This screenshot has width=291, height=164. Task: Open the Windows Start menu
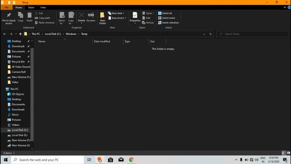[x=5, y=160]
